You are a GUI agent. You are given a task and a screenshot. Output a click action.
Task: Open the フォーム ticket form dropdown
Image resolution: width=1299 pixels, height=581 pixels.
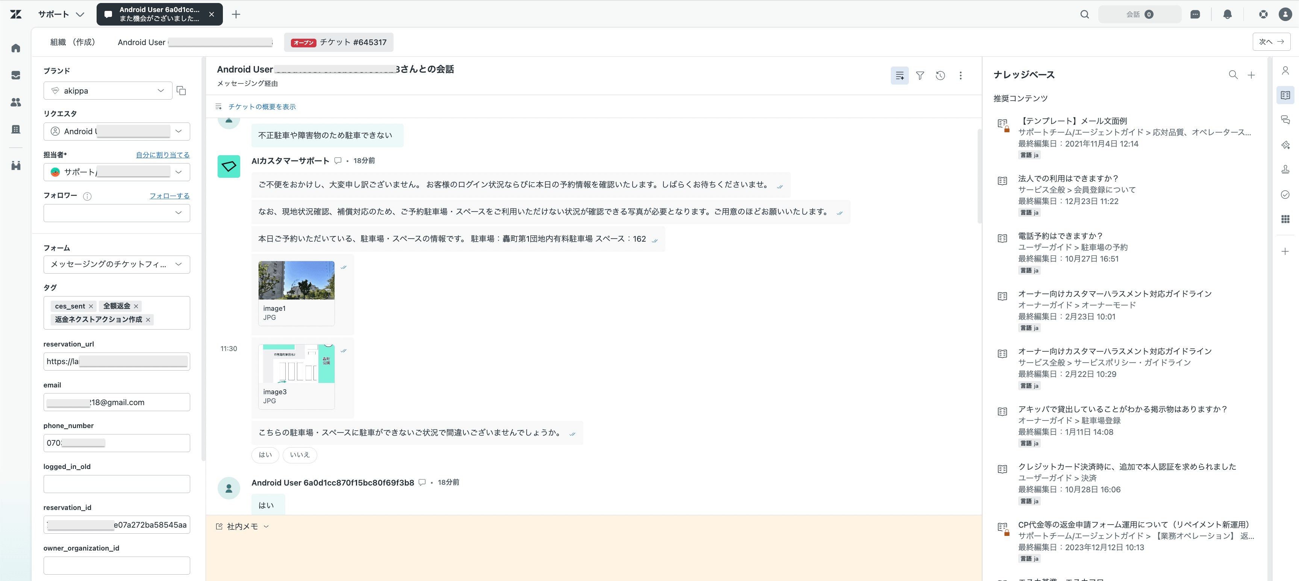[117, 264]
